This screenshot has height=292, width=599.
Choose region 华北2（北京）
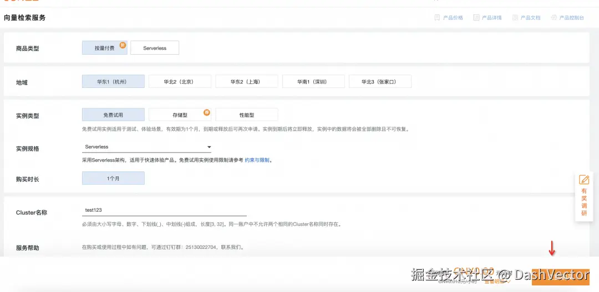tap(180, 81)
